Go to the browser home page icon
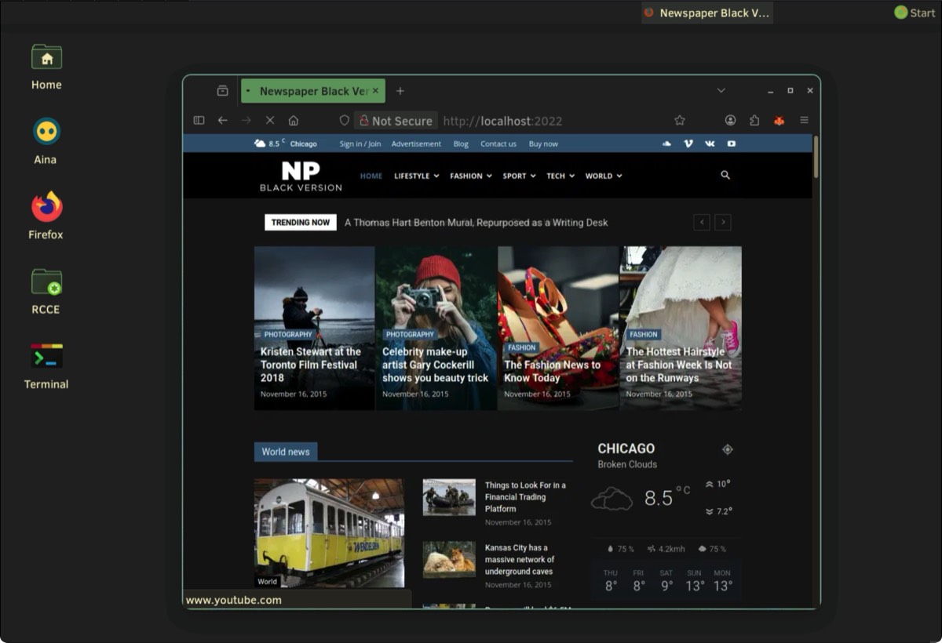942x643 pixels. (x=294, y=121)
